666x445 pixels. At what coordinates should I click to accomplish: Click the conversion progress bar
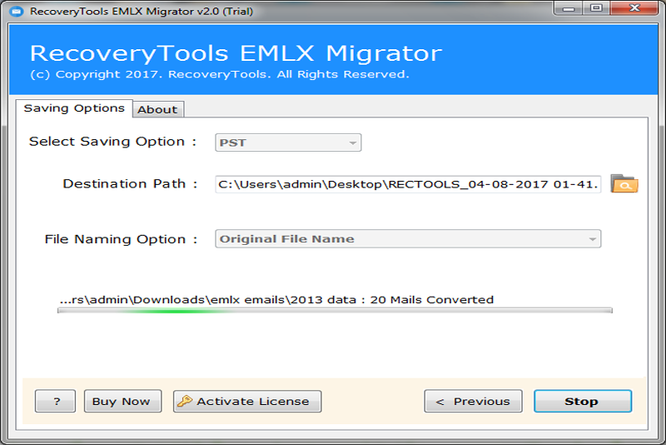click(335, 311)
